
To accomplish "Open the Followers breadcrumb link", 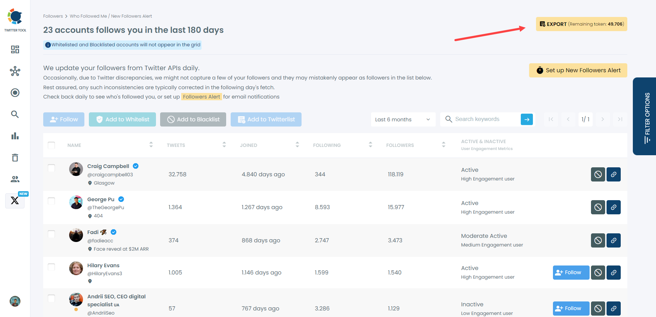I will 53,16.
